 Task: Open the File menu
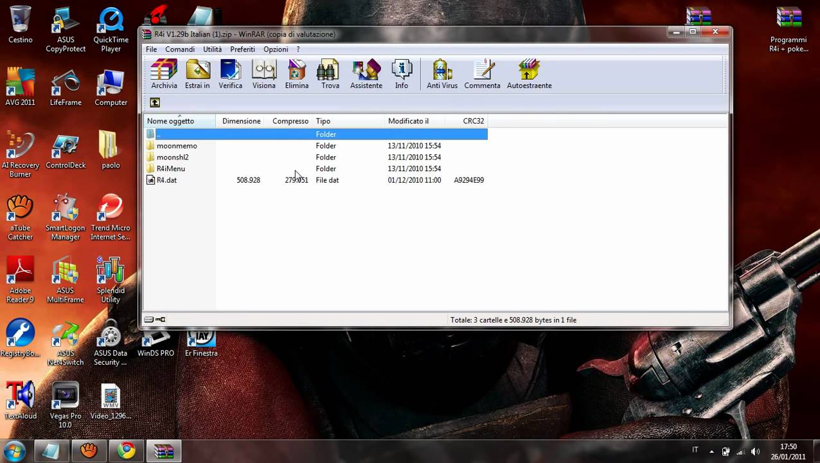click(x=151, y=50)
